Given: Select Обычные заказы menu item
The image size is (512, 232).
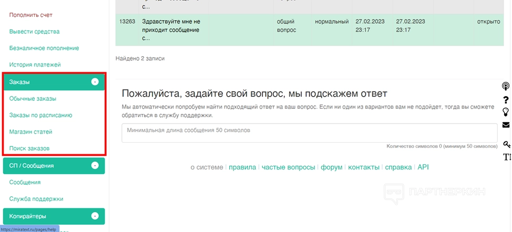Looking at the screenshot, I should point(33,98).
